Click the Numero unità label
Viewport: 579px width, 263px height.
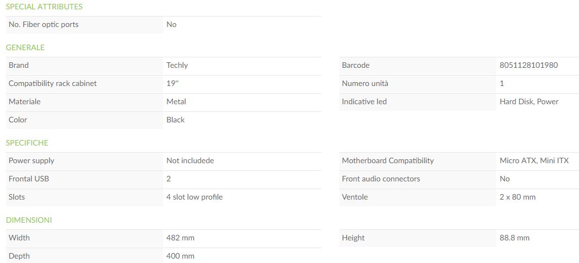point(365,83)
